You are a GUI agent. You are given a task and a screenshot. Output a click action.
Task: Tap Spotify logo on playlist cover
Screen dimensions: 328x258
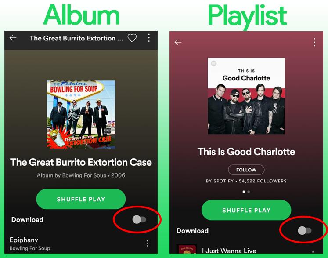213,63
